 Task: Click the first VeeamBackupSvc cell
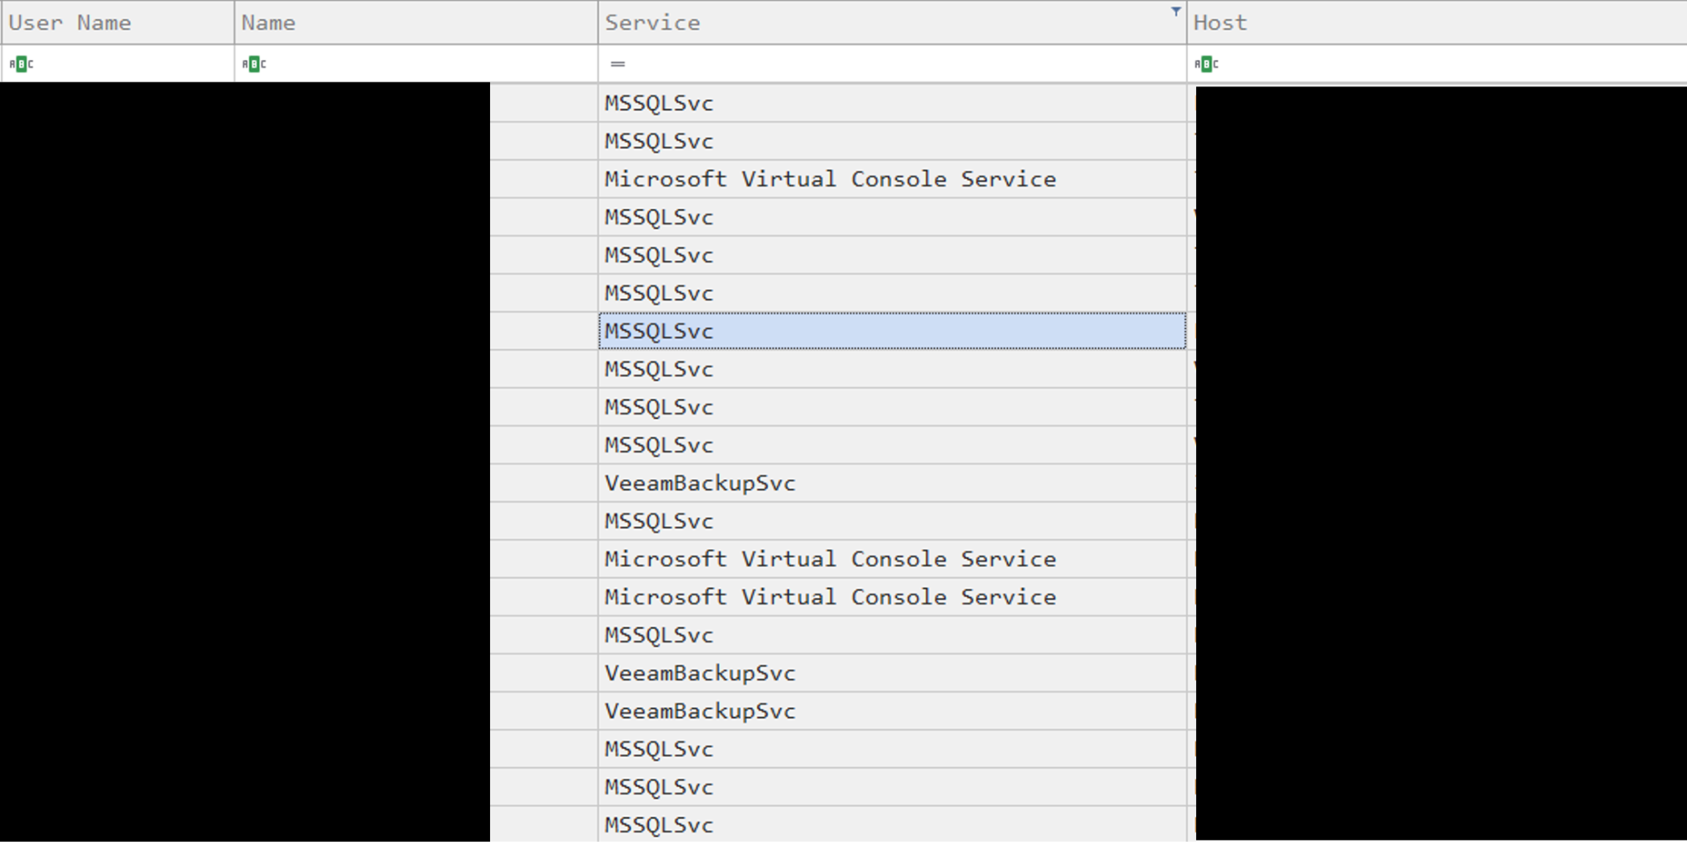tap(699, 482)
